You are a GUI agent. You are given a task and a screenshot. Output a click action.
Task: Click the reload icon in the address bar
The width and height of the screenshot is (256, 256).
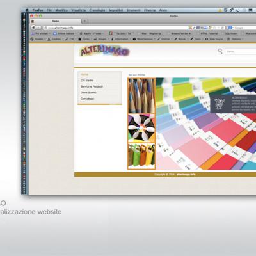pyautogui.click(x=223, y=28)
